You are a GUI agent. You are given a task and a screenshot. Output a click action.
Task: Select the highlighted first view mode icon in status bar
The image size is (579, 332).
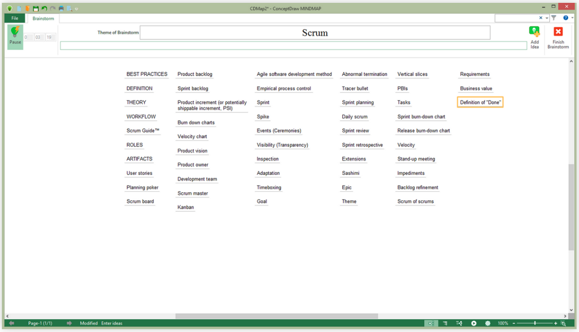[x=431, y=323]
